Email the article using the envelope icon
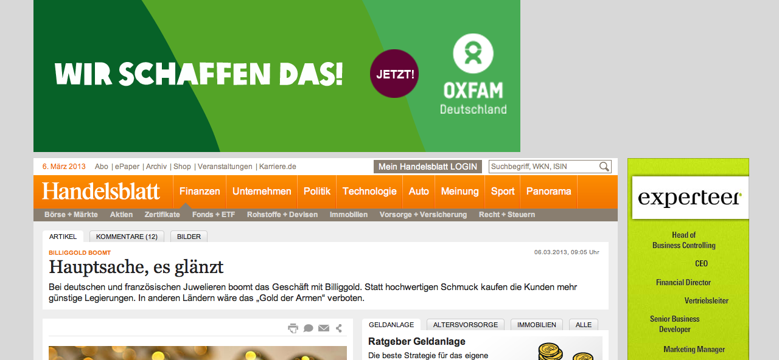This screenshot has width=779, height=360. pyautogui.click(x=324, y=328)
